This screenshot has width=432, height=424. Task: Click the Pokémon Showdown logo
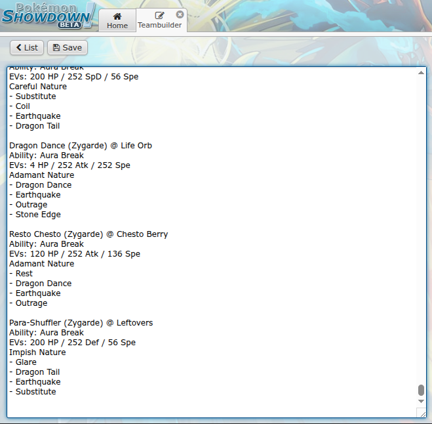coord(48,14)
